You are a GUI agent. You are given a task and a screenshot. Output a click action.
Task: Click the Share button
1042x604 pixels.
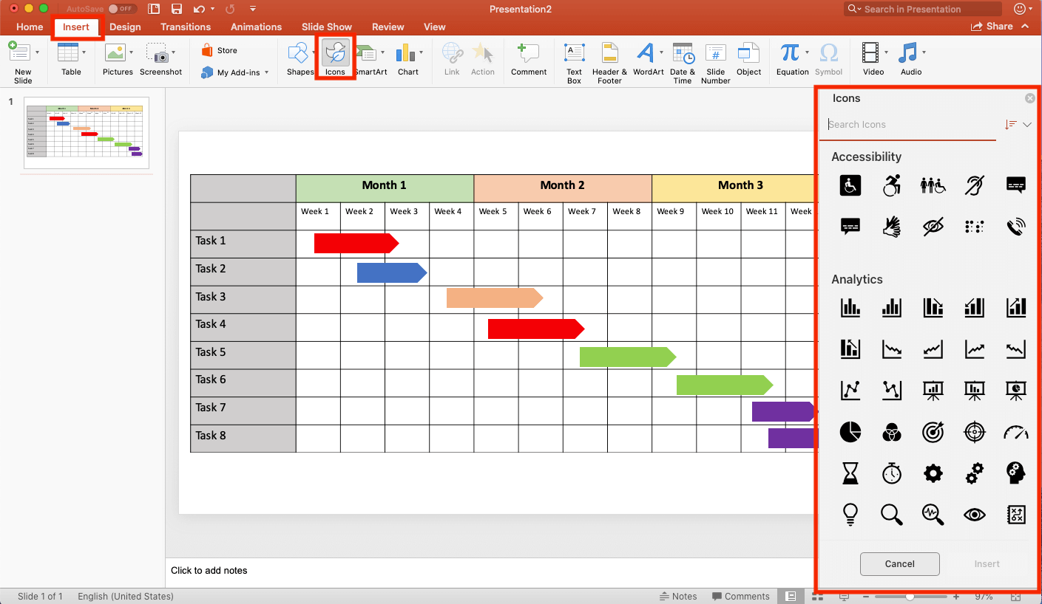tap(992, 26)
